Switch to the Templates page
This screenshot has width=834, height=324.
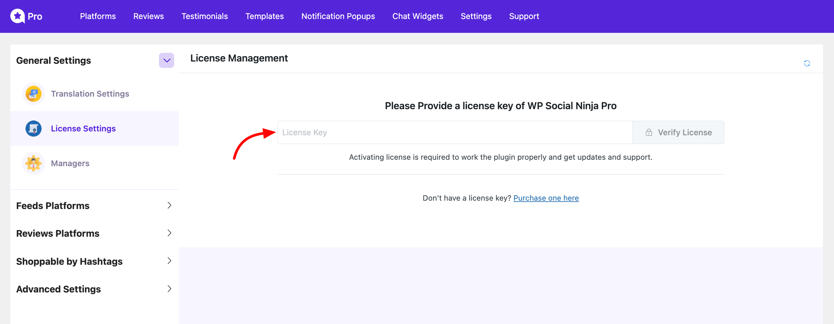coord(264,16)
